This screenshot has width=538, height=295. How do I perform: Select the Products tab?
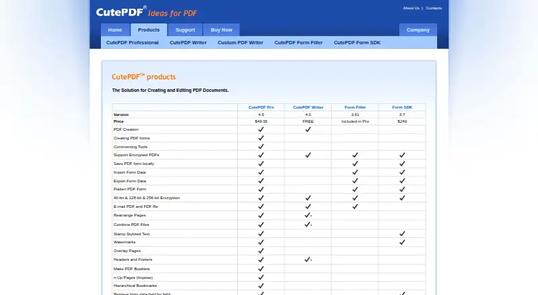(149, 29)
